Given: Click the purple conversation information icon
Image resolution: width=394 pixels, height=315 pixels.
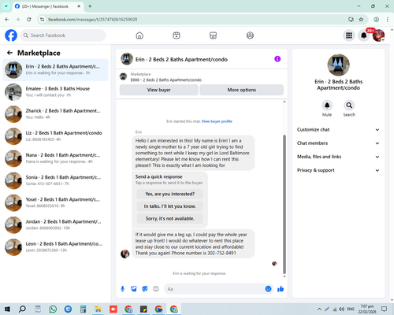Looking at the screenshot, I should (x=277, y=59).
